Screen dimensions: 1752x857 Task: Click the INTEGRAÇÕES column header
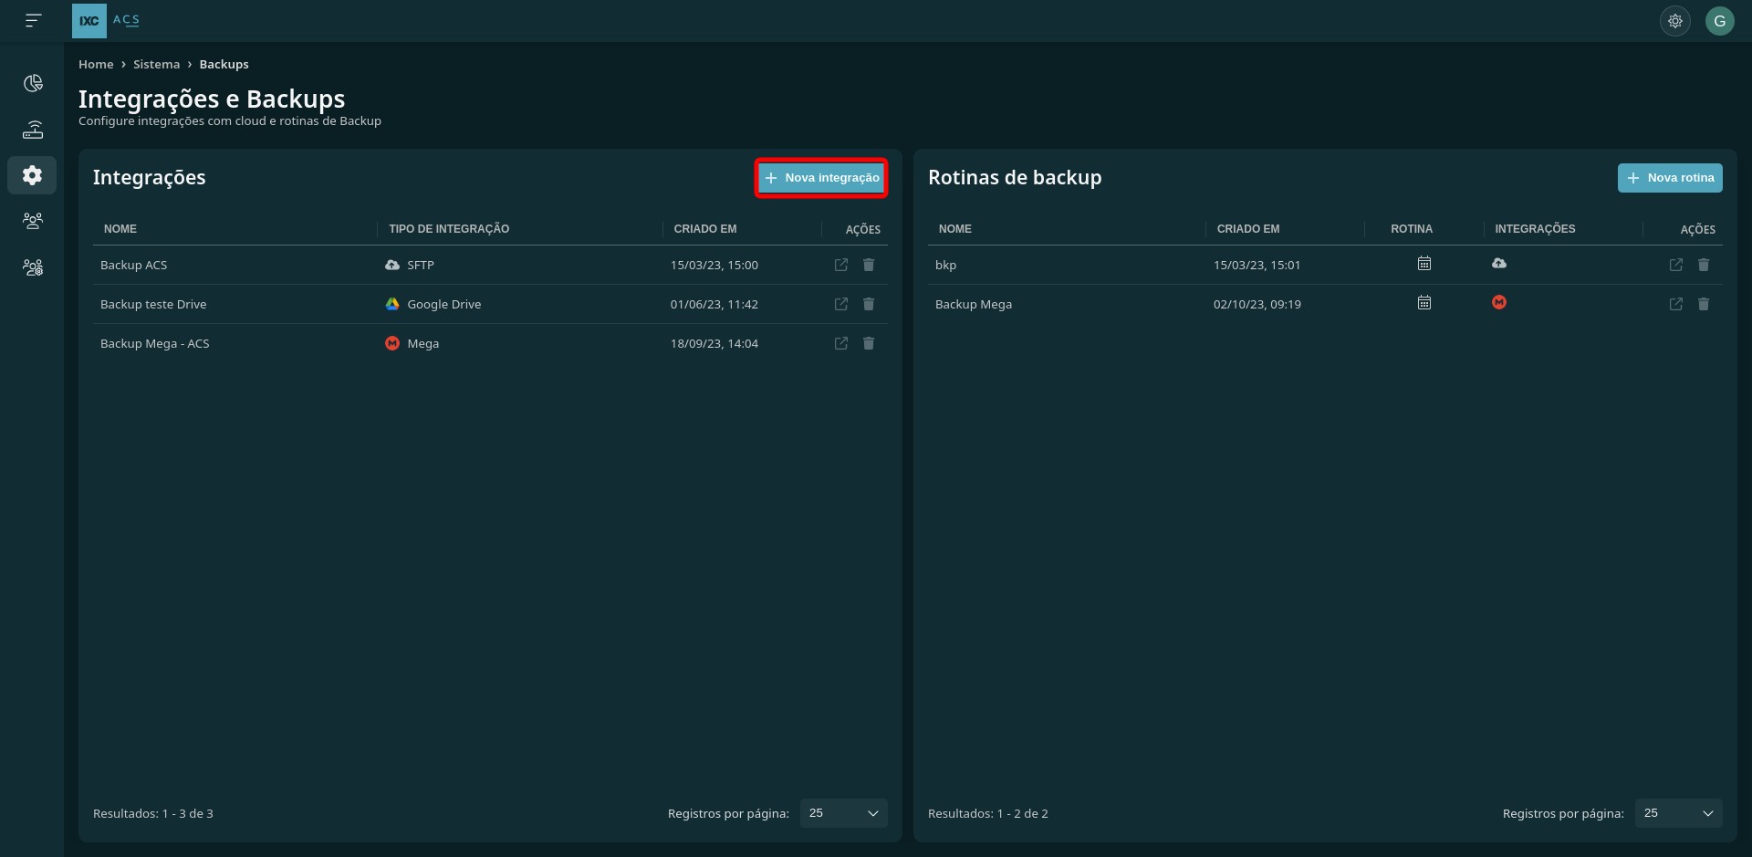point(1535,229)
